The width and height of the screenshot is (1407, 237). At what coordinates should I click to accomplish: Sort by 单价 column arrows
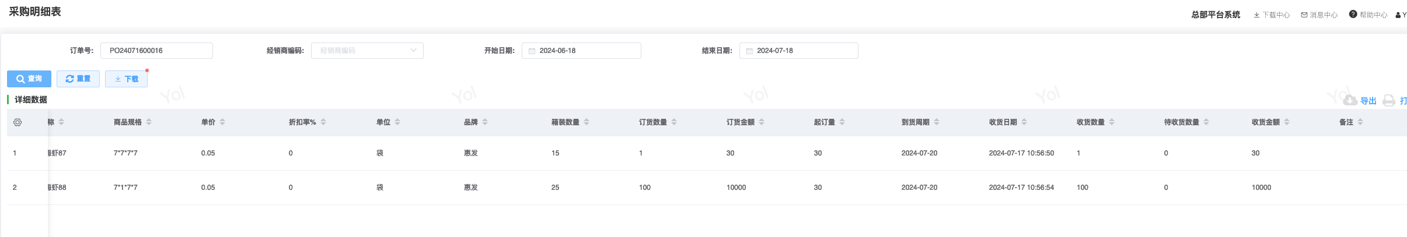coord(222,122)
